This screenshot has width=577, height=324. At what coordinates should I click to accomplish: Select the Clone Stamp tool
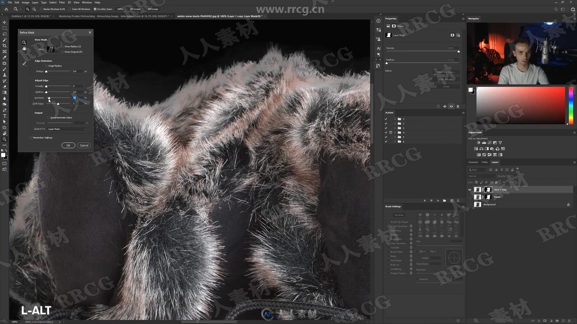click(5, 75)
